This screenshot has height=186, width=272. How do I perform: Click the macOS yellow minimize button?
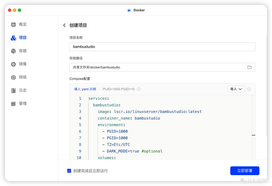coord(15,10)
